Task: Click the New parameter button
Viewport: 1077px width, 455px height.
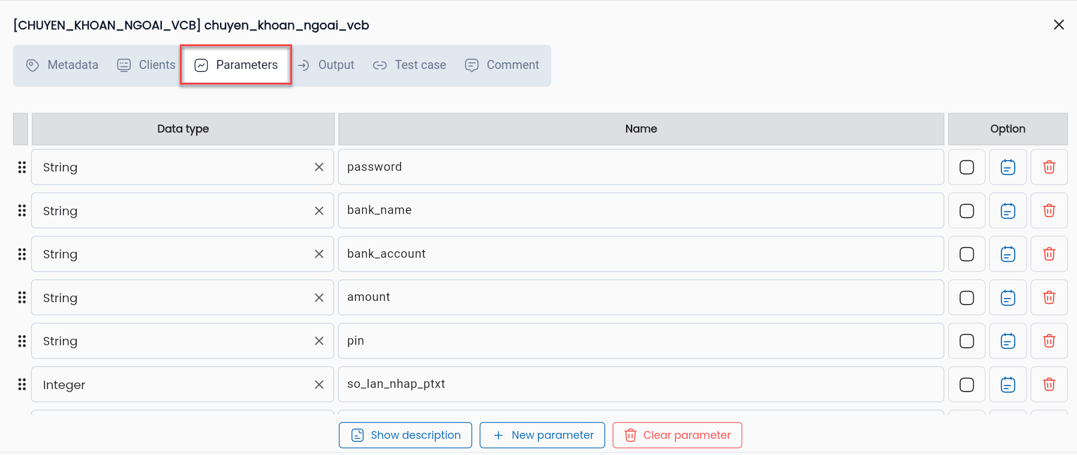Action: pos(542,435)
